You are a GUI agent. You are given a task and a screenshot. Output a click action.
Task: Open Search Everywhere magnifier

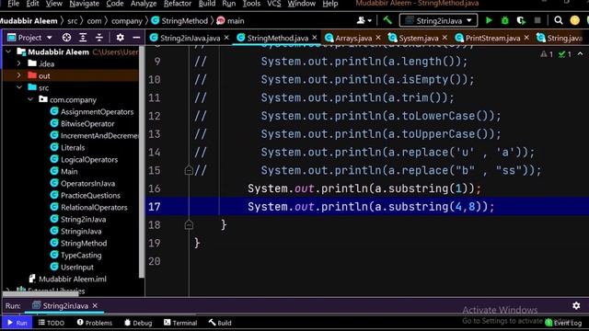pyautogui.click(x=559, y=20)
